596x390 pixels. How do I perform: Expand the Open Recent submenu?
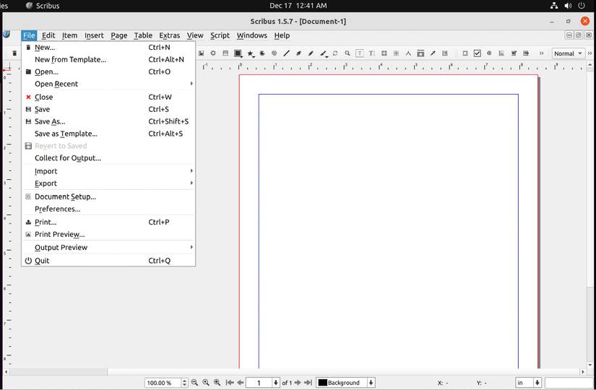tap(108, 84)
